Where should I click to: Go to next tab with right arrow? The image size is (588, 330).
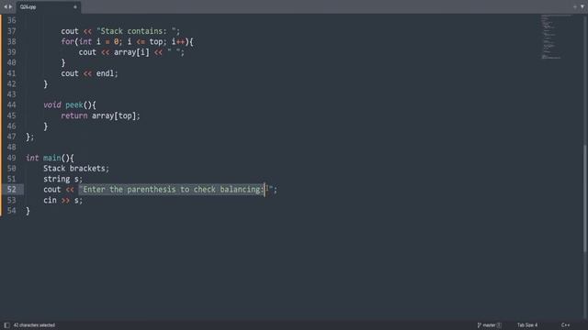[10, 6]
